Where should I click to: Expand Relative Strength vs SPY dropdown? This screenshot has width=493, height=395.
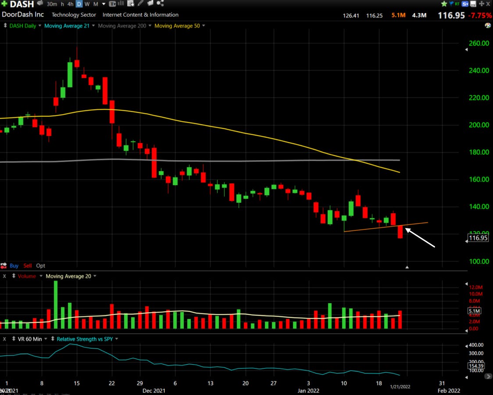coord(117,339)
